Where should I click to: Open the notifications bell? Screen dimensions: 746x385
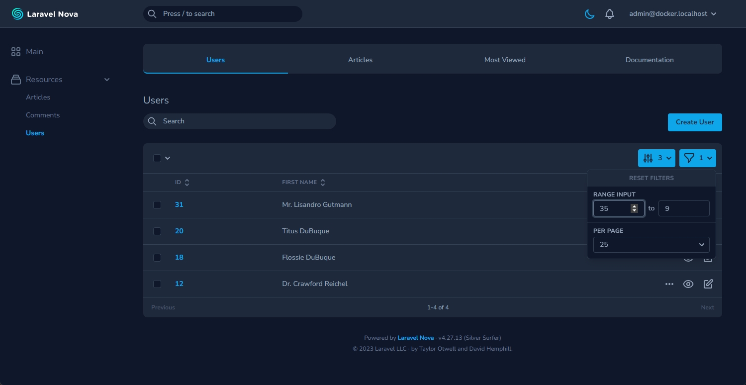click(610, 14)
